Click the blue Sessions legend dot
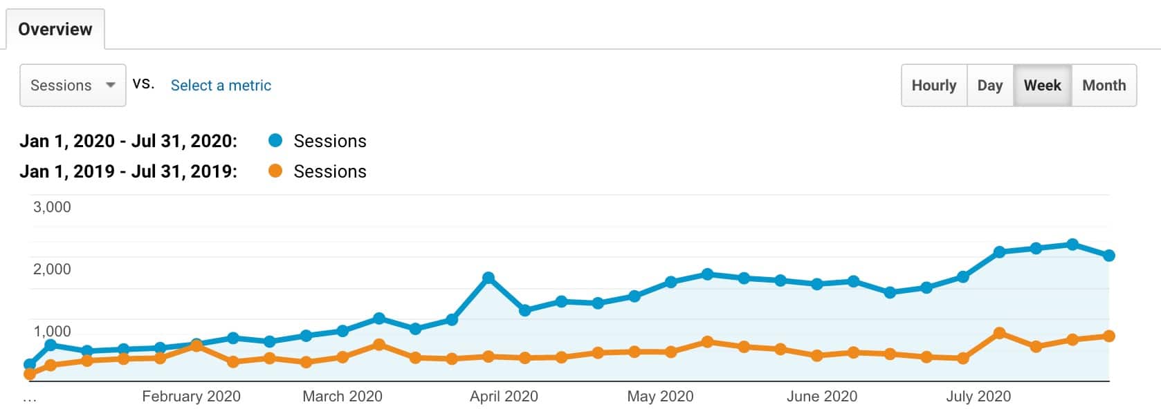Screen dimensions: 1161x409 click(x=276, y=141)
